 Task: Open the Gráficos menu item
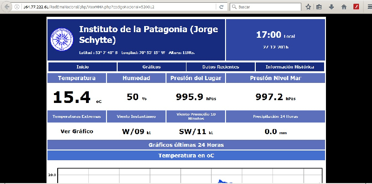point(152,67)
